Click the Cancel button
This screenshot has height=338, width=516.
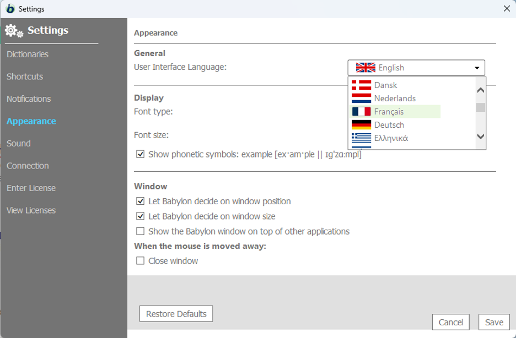point(450,322)
